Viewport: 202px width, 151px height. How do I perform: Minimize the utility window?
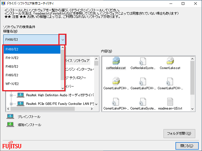(x=171, y=4)
